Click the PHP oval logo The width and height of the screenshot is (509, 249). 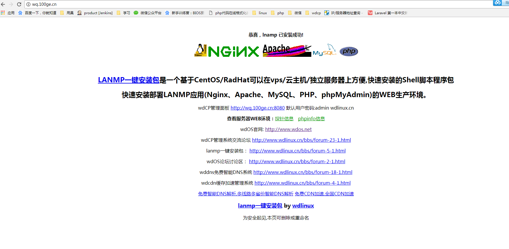349,51
